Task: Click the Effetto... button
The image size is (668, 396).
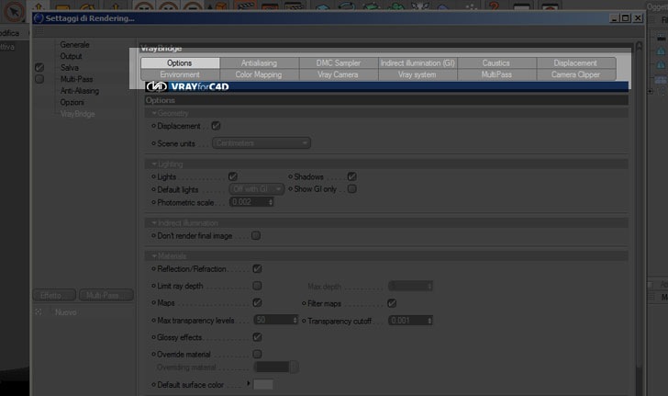Action: pos(54,295)
